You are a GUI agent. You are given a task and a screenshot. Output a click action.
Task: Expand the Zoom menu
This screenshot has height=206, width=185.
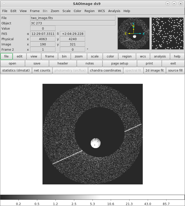point(55,11)
